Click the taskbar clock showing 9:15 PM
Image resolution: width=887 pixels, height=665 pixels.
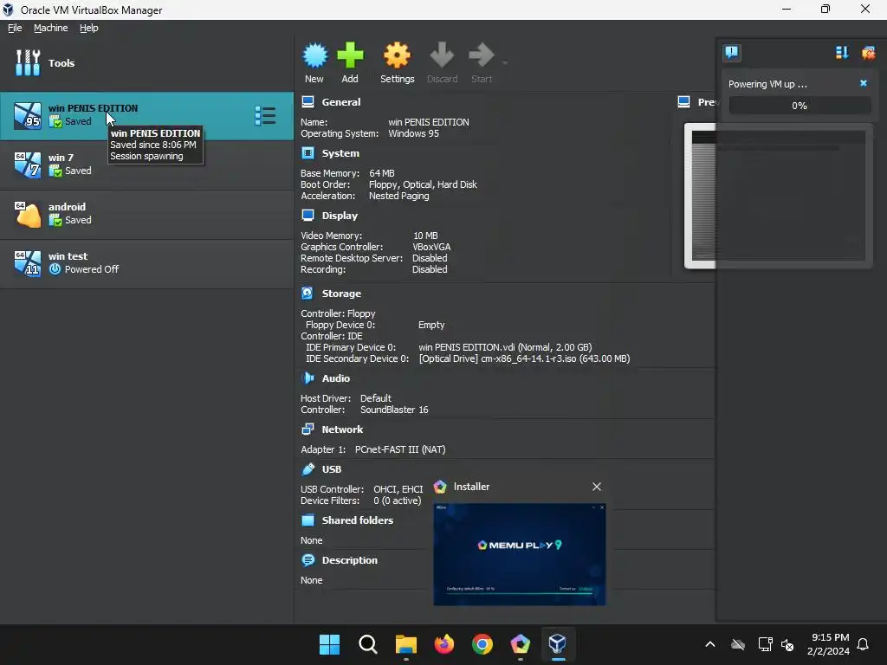click(x=829, y=644)
